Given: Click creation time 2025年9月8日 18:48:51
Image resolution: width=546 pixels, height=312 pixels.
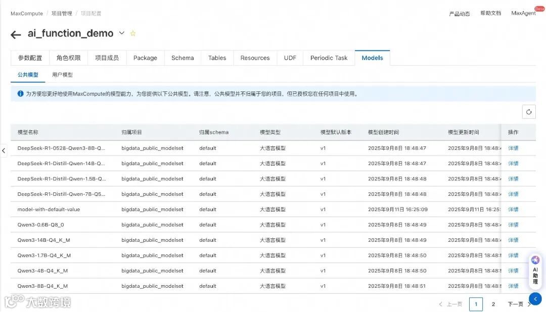Looking at the screenshot, I should (x=397, y=286).
